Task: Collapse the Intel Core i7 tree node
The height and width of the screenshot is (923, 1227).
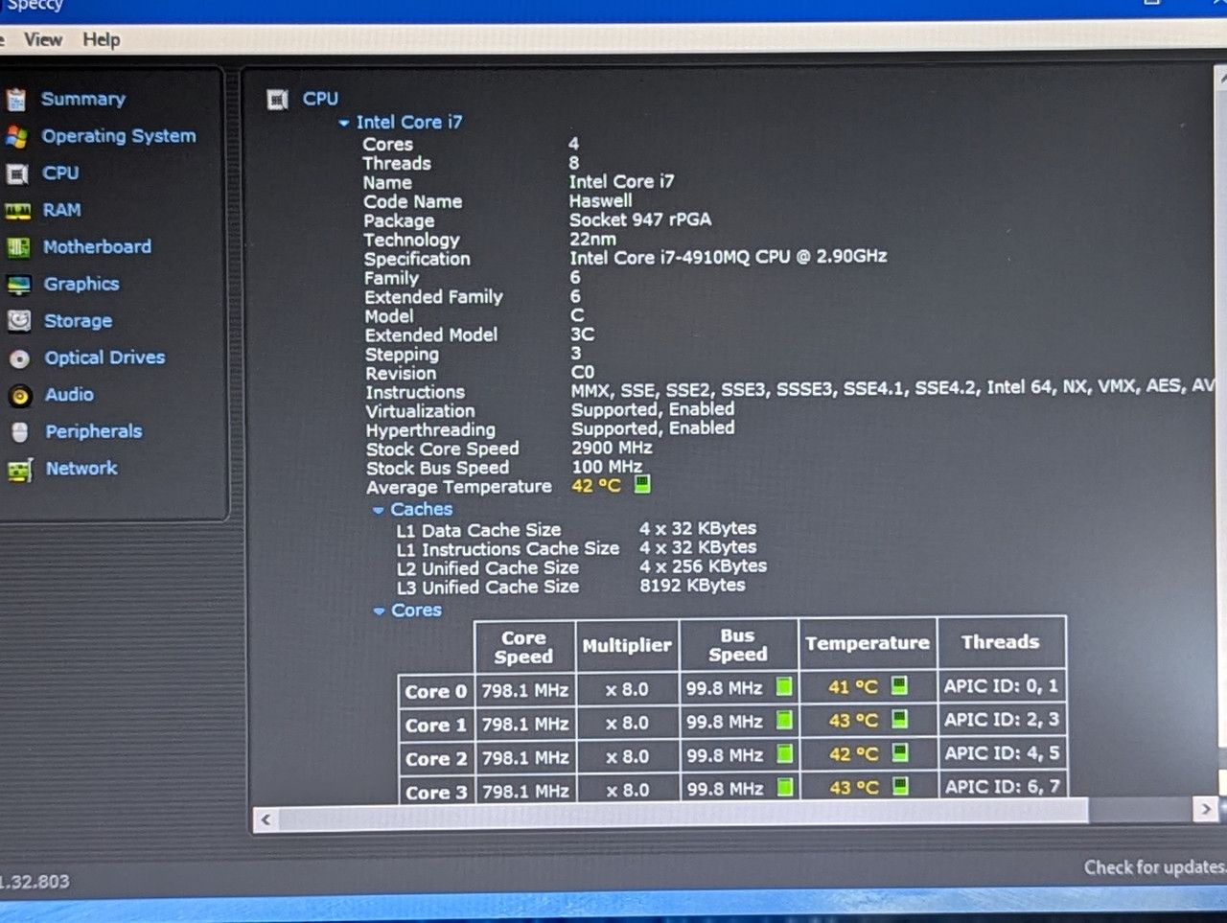Action: coord(344,123)
